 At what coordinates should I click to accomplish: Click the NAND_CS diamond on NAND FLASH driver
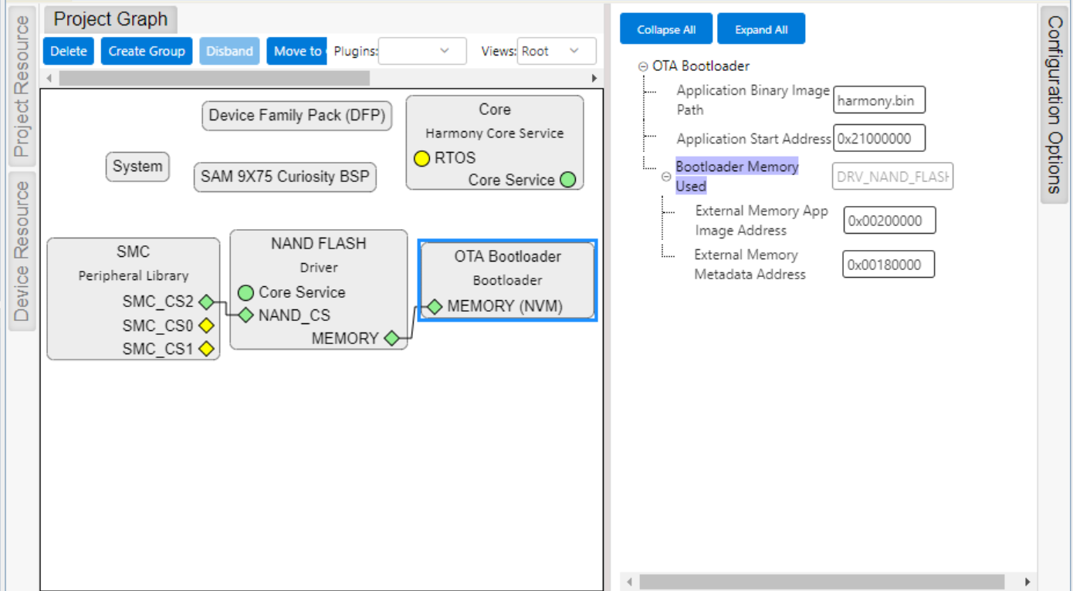pos(245,315)
